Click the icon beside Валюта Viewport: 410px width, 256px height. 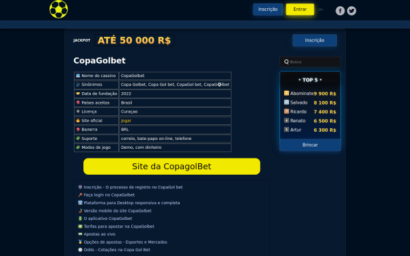click(x=78, y=130)
